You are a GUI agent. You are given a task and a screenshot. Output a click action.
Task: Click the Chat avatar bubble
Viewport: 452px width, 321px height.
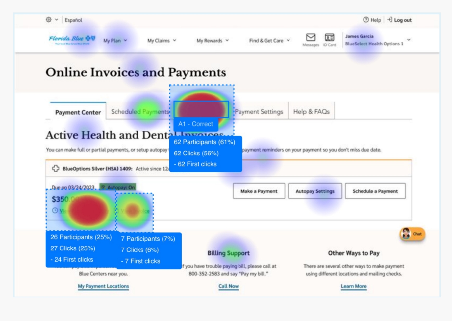pyautogui.click(x=412, y=234)
